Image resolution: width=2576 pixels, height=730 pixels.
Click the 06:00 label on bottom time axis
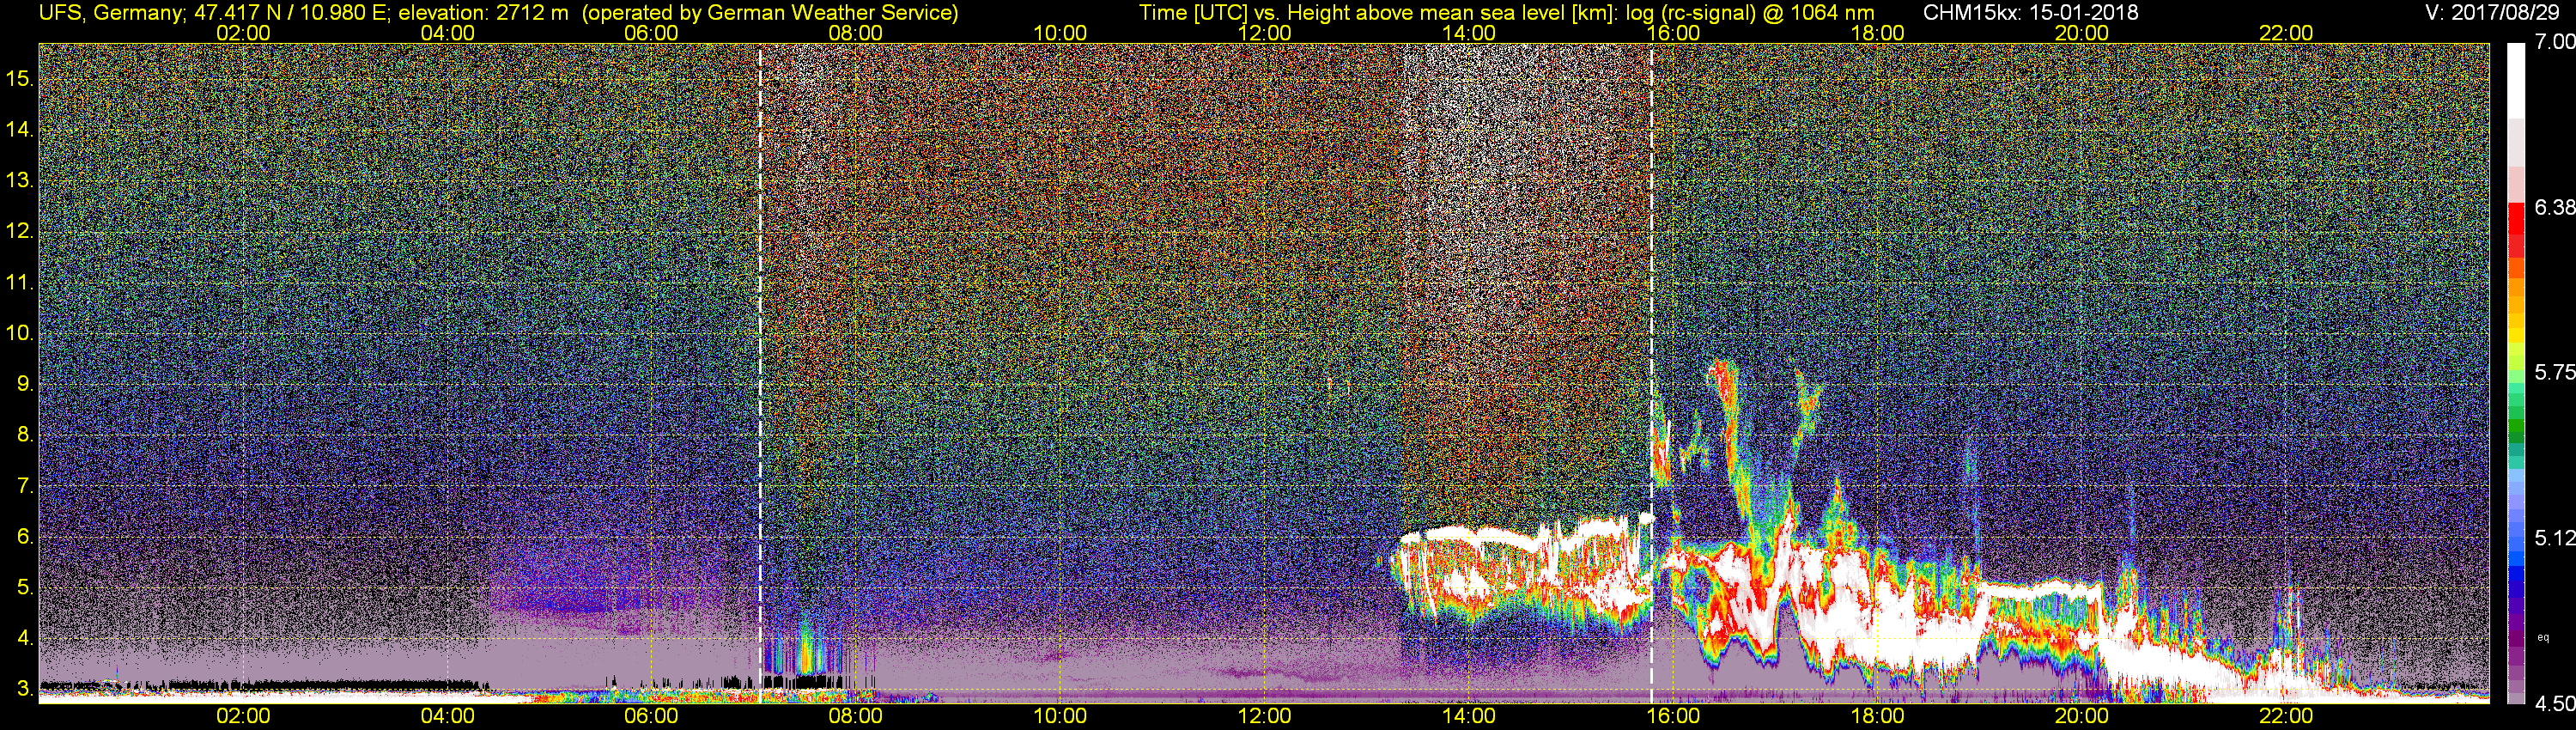(x=651, y=717)
